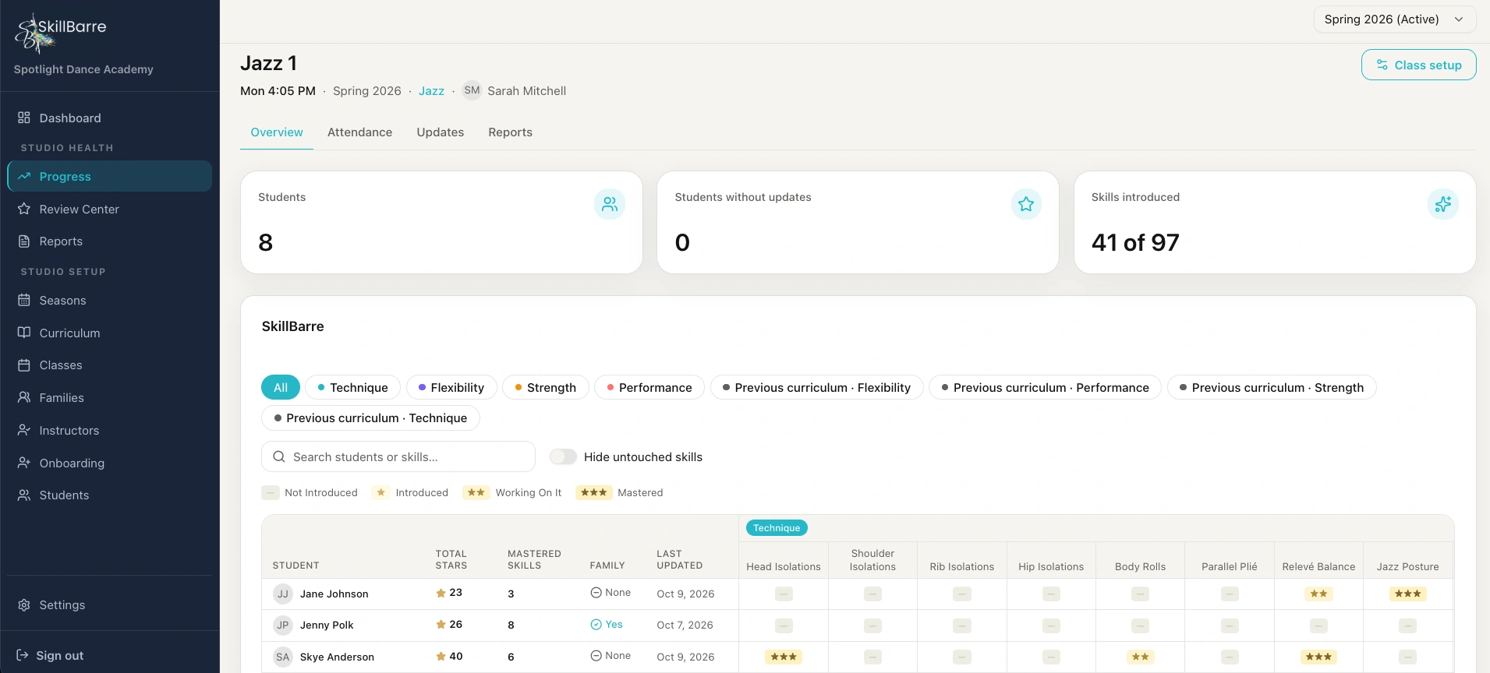The height and width of the screenshot is (673, 1490).
Task: Select Previous curriculum · Strength chip
Action: click(x=1272, y=387)
